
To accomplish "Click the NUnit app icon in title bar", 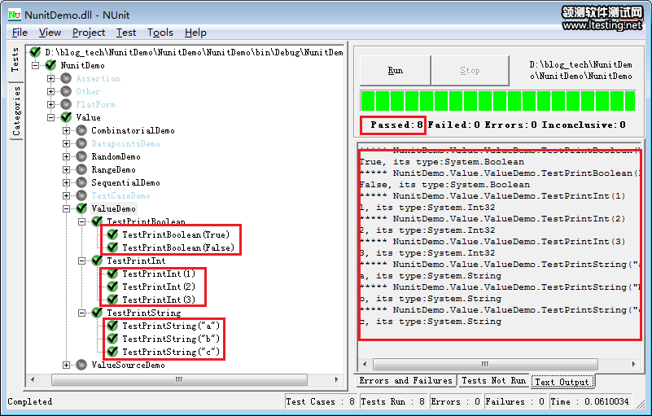I will [x=14, y=15].
